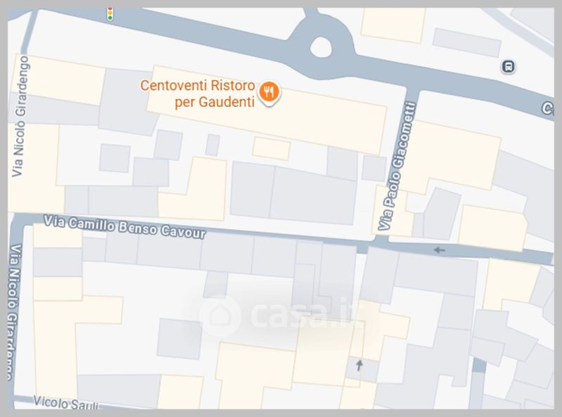Click the long beige building under the restaurant pin

coord(267,110)
